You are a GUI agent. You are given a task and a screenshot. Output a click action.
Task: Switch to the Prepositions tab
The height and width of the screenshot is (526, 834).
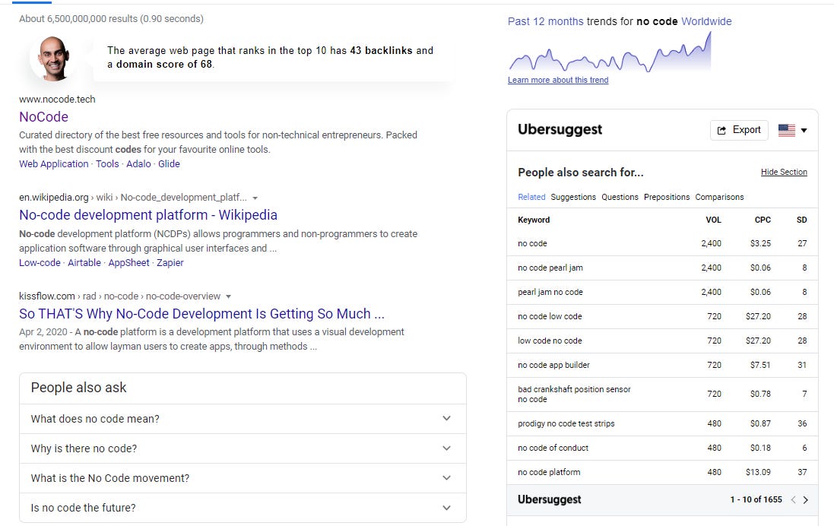(x=667, y=197)
